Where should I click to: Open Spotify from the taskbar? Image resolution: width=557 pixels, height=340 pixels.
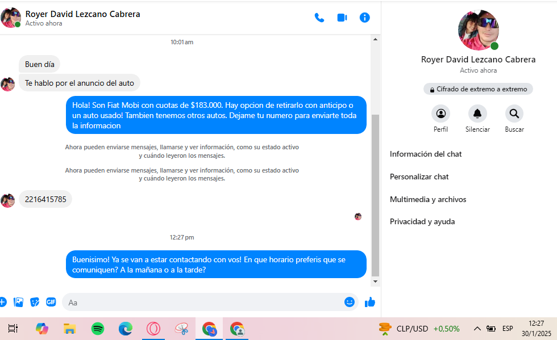pyautogui.click(x=98, y=328)
